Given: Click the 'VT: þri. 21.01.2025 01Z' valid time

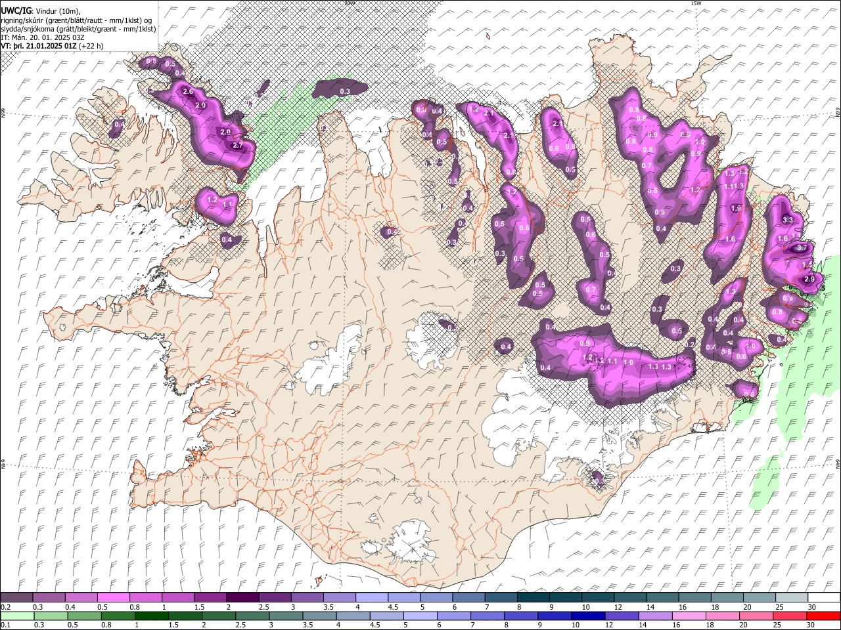Looking at the screenshot, I should click(39, 46).
